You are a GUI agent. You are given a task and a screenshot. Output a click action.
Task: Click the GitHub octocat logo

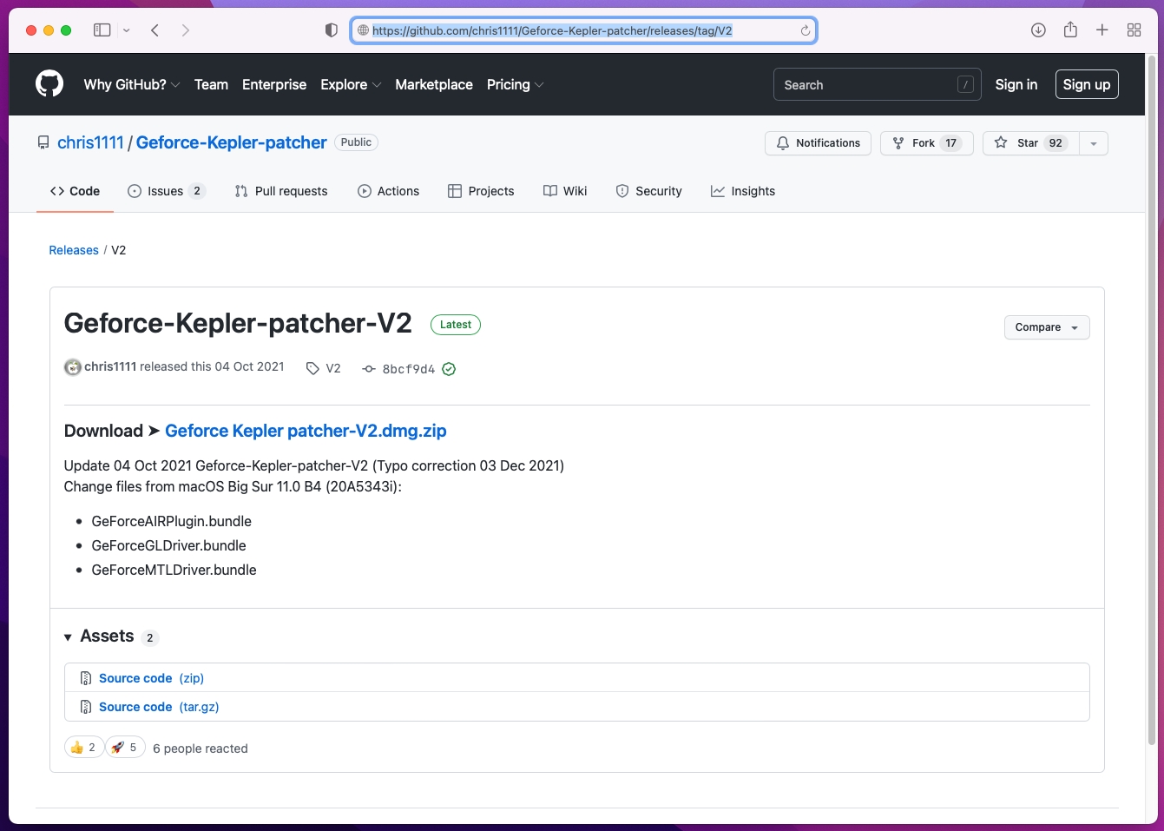click(x=49, y=84)
